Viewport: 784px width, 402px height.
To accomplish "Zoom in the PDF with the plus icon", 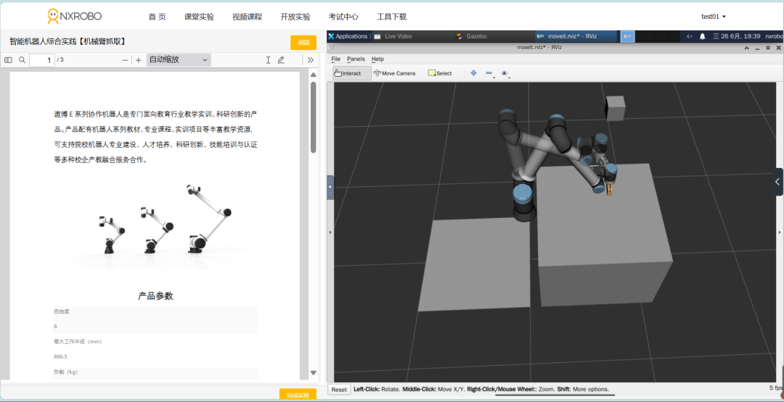I will pyautogui.click(x=139, y=60).
